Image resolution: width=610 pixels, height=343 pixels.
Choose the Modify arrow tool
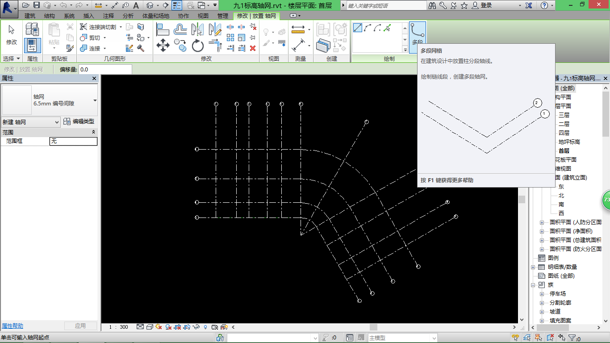(x=12, y=34)
